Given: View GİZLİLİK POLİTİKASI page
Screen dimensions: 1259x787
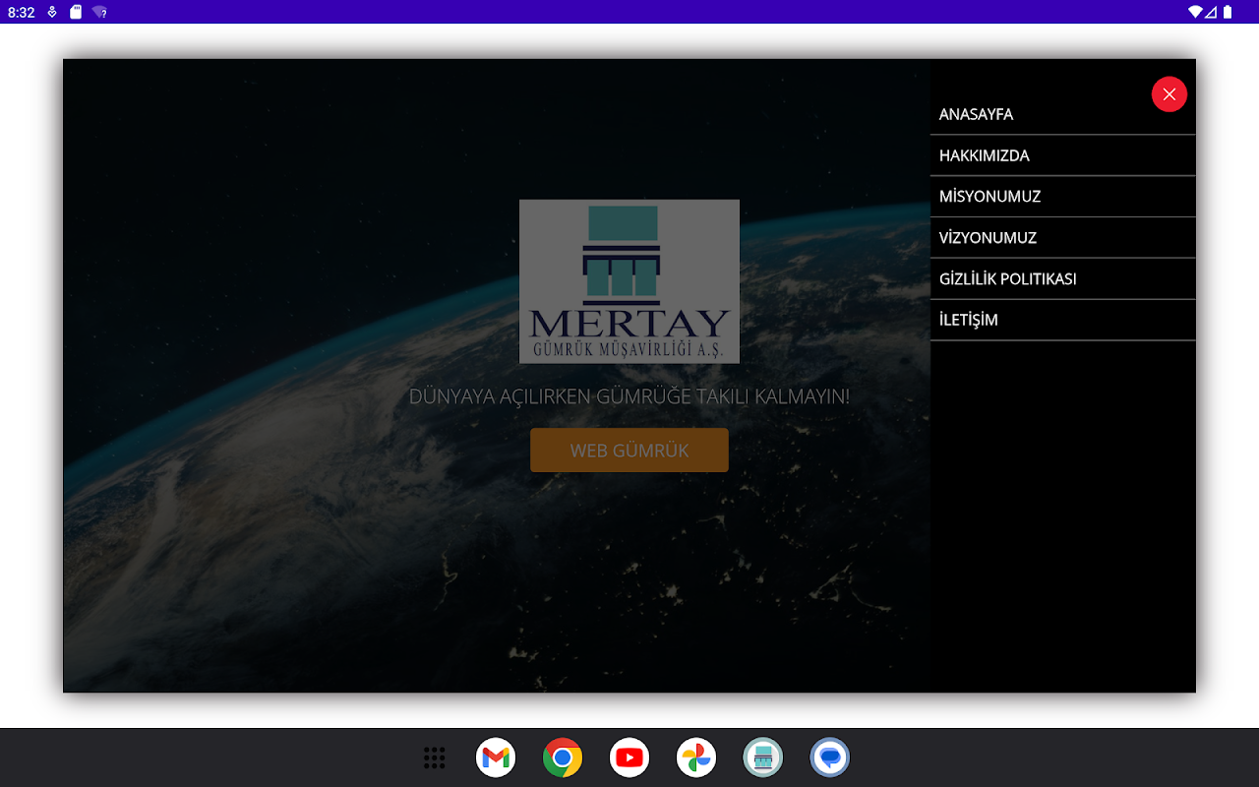Looking at the screenshot, I should click(1062, 279).
